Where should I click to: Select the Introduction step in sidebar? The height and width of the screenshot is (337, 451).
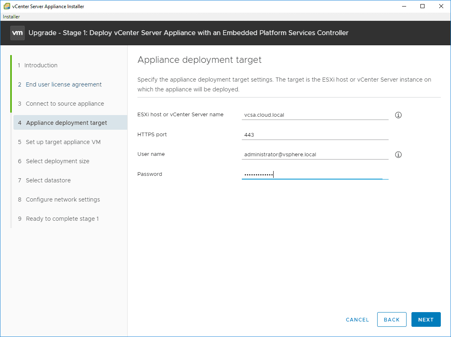pos(40,65)
